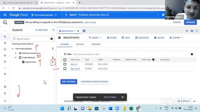Open keyboard shortcuts icon

pos(192,31)
